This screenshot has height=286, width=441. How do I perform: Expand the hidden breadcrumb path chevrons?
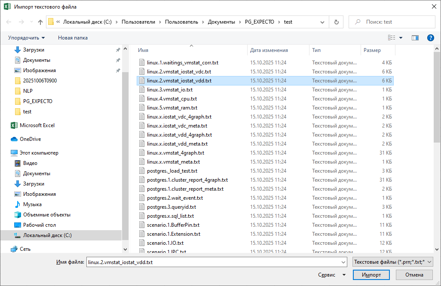tap(58, 22)
